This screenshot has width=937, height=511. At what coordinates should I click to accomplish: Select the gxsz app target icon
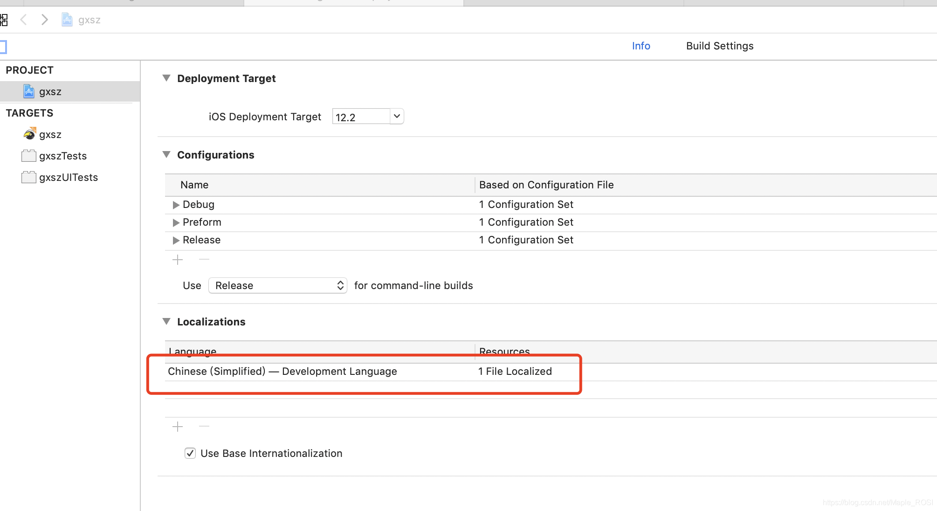pos(29,134)
